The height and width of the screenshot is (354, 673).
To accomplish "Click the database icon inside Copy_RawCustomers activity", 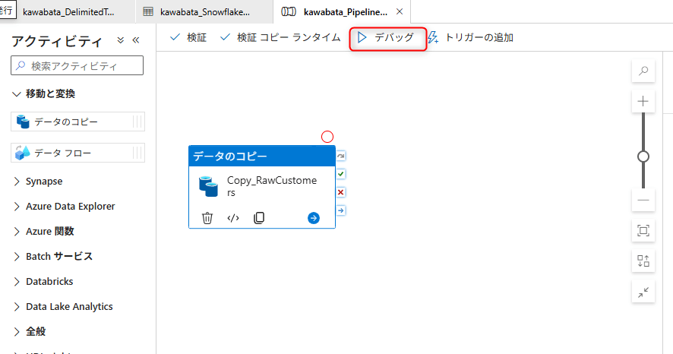I will tap(209, 186).
